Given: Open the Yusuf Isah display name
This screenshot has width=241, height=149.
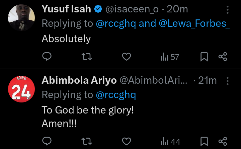Looking at the screenshot, I should tap(66, 9).
